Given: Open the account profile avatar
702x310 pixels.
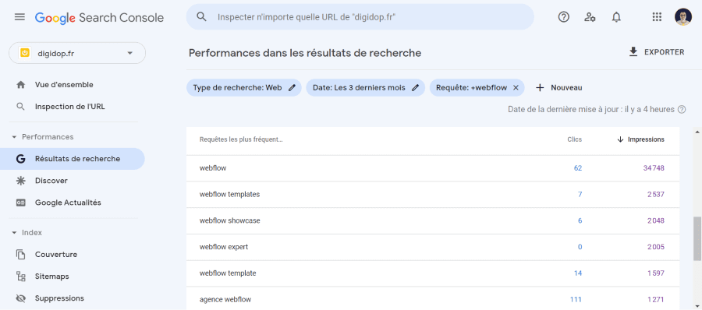Looking at the screenshot, I should click(683, 17).
